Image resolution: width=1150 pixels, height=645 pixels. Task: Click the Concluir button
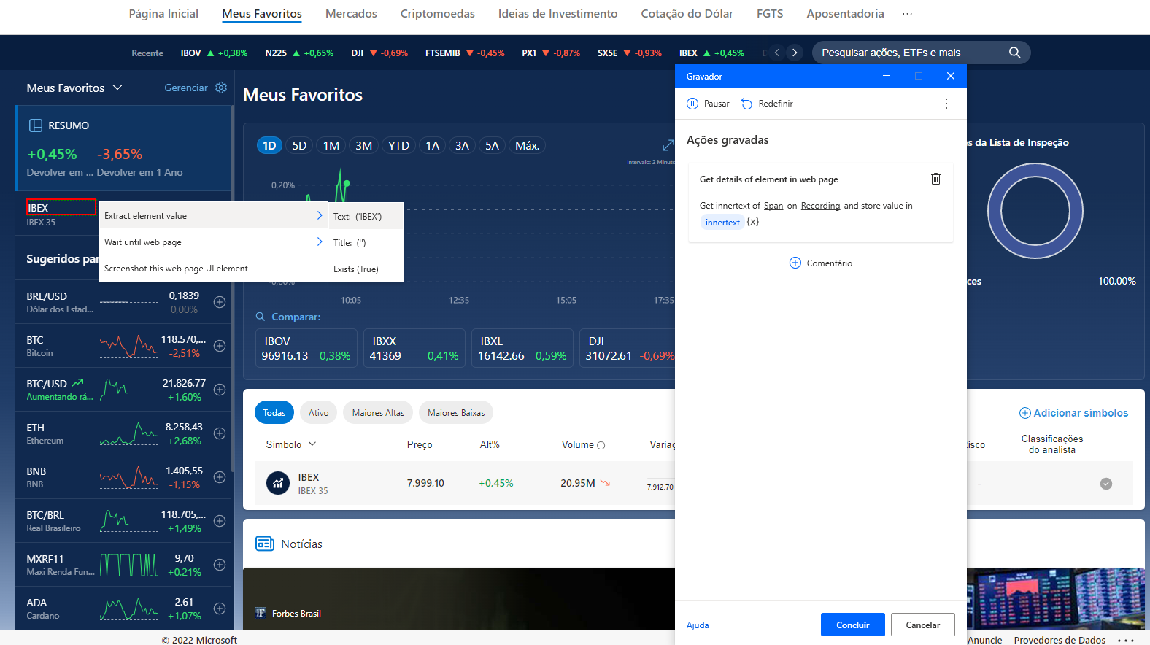853,625
